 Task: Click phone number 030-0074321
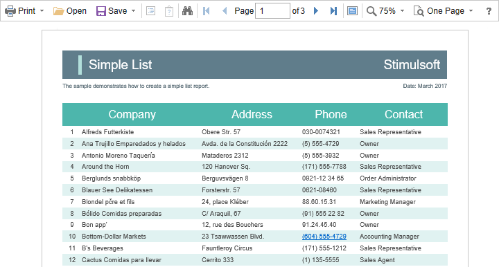(x=321, y=132)
